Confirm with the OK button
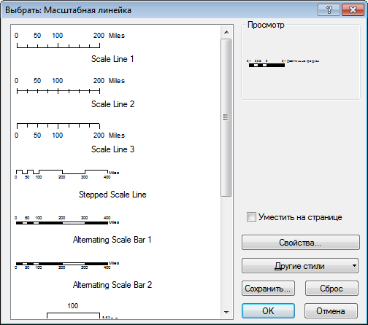This screenshot has height=325, width=368. pyautogui.click(x=268, y=310)
